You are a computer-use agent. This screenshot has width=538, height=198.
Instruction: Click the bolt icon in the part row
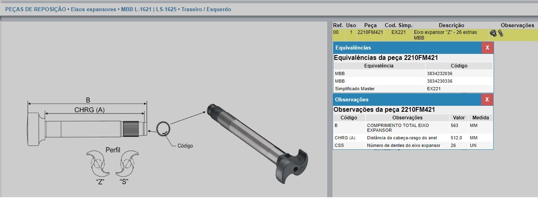coord(493,34)
